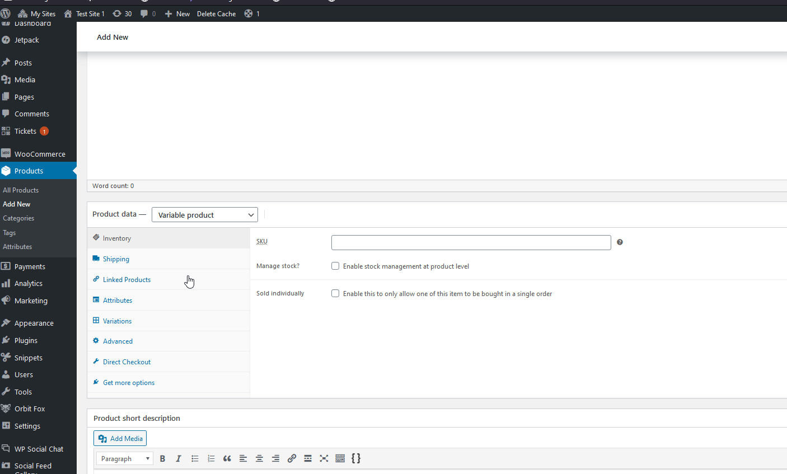787x474 pixels.
Task: Insert or edit a link
Action: tap(292, 458)
